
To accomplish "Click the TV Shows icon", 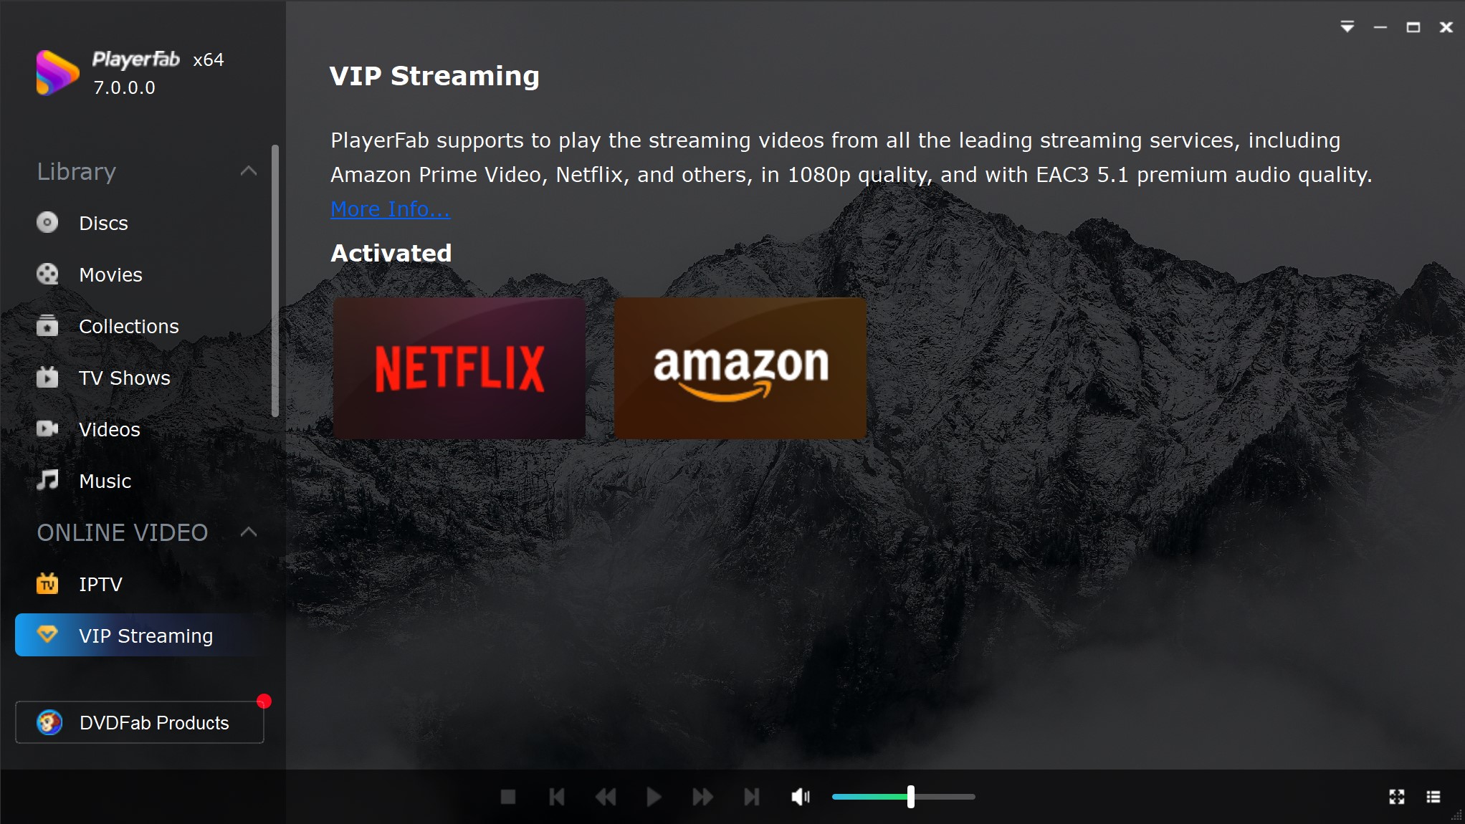I will click(47, 378).
